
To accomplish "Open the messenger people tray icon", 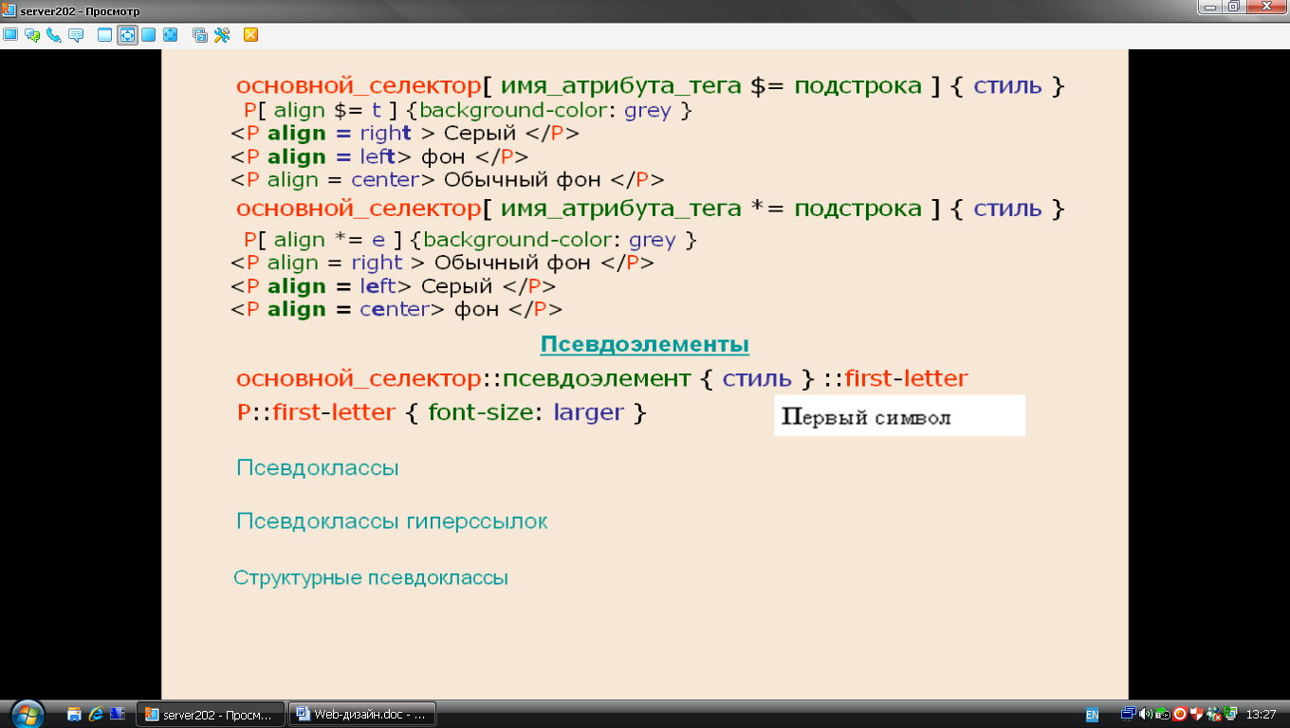I will 1213,714.
